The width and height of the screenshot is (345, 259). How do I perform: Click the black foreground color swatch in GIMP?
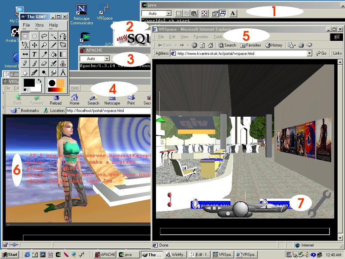29,83
